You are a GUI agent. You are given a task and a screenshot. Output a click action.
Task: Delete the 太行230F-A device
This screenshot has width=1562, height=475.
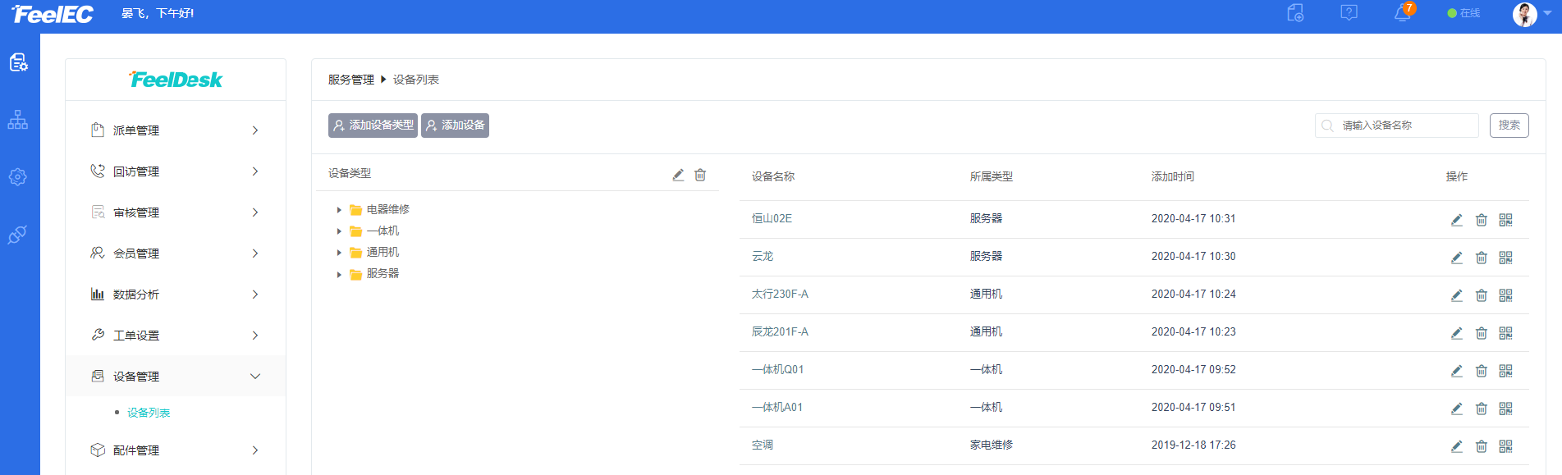[x=1482, y=295]
